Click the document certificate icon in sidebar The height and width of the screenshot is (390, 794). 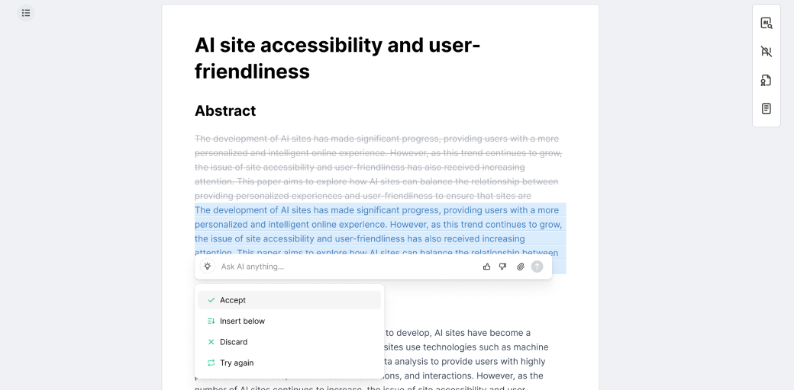[x=766, y=80]
